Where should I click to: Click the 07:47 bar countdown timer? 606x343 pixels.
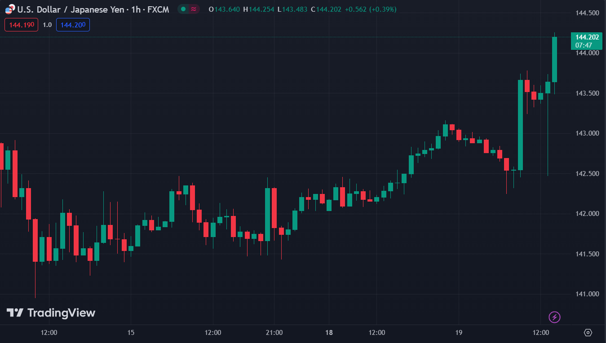pos(584,45)
